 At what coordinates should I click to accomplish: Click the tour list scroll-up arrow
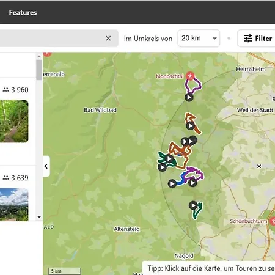point(39,56)
